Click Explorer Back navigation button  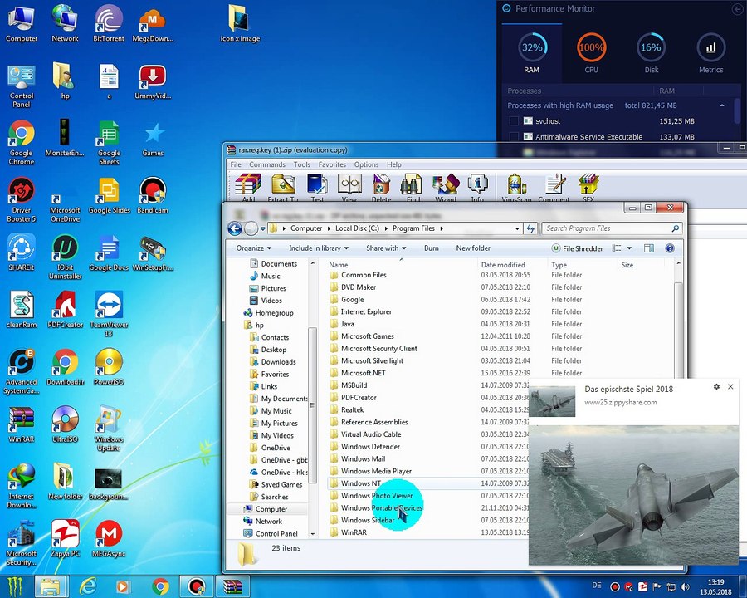235,229
